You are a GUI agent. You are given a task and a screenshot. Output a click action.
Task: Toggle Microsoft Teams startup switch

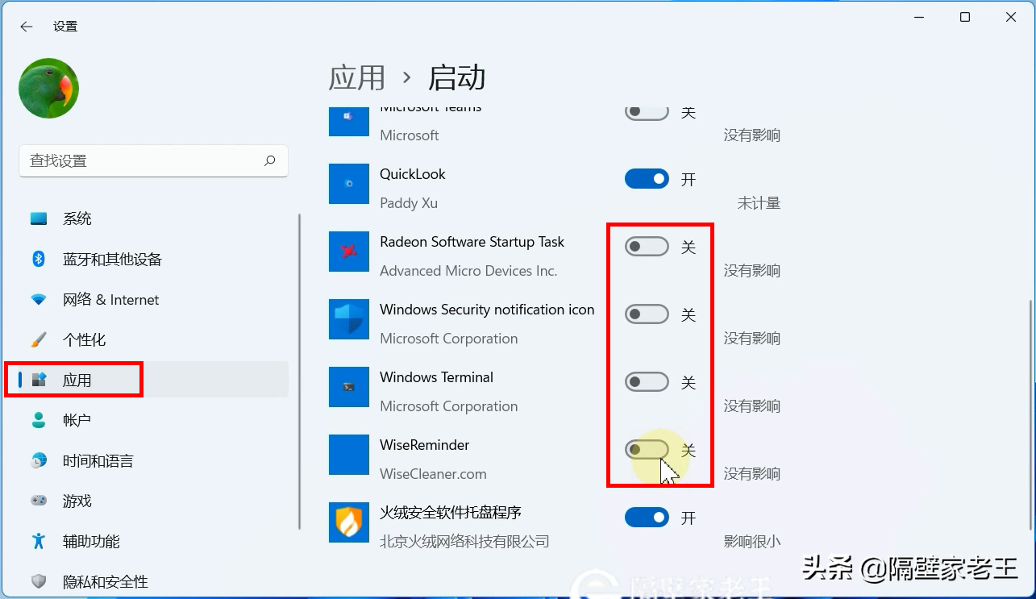click(647, 112)
